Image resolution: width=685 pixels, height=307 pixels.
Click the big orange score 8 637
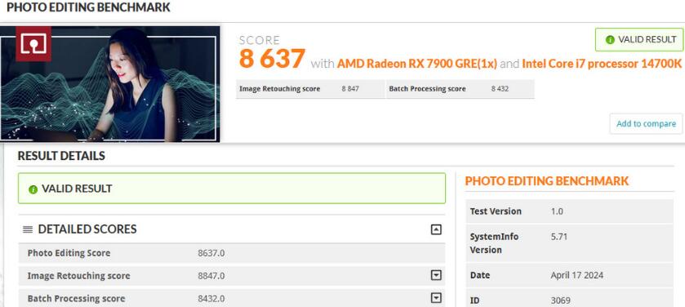272,59
